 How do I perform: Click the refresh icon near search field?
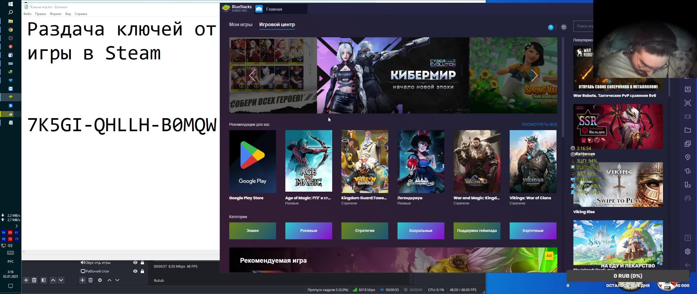coord(564,27)
